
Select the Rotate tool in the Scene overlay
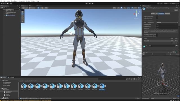(22, 16)
